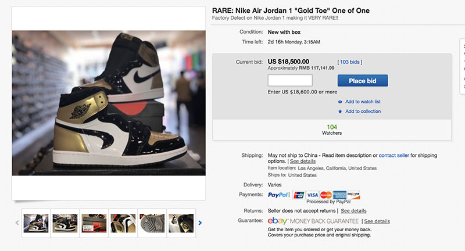The width and height of the screenshot is (465, 251).
Task: Click Add to collection link
Action: click(x=363, y=112)
